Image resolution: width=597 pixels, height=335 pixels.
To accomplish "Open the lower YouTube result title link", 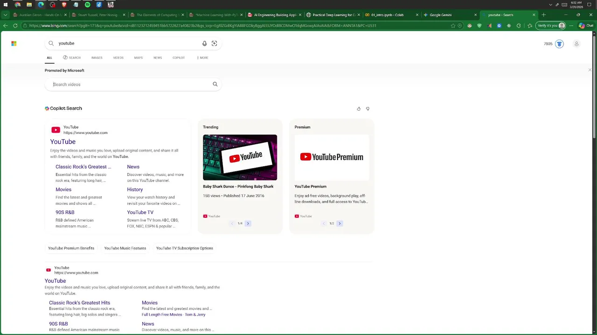I will [55, 281].
